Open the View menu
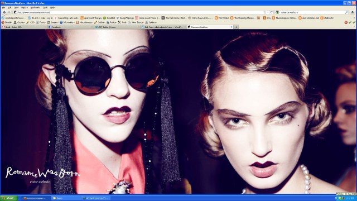This screenshot has height=201, width=357. pyautogui.click(x=16, y=7)
